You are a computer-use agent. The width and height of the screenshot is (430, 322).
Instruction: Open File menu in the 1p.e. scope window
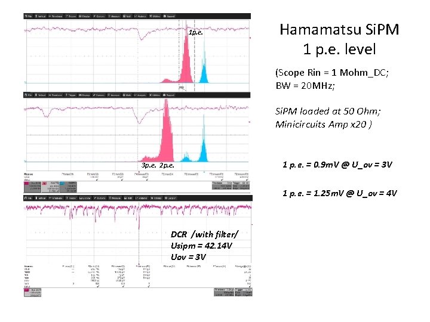[29, 17]
